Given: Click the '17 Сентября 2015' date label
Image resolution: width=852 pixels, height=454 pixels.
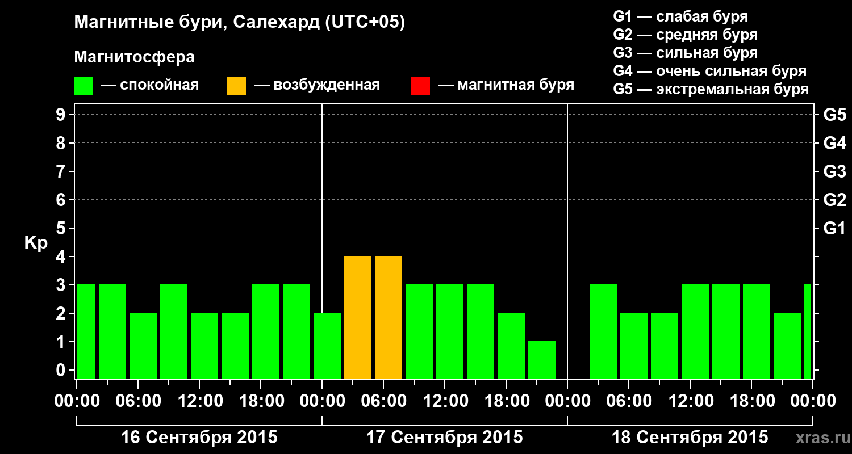Looking at the screenshot, I should (x=445, y=438).
